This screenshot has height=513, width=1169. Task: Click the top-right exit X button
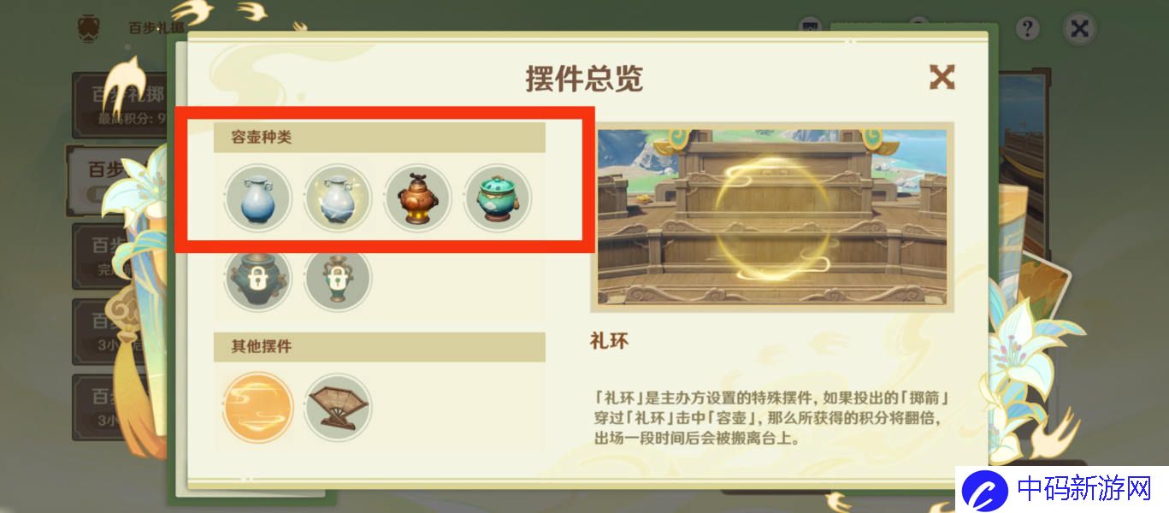(x=1079, y=28)
